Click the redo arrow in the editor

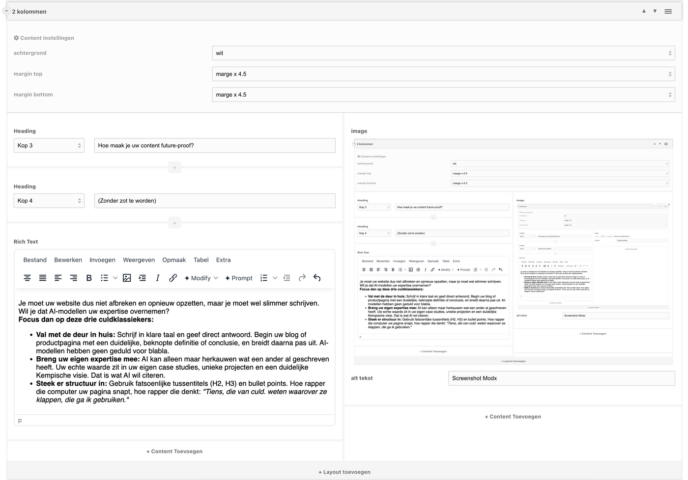[x=302, y=278]
